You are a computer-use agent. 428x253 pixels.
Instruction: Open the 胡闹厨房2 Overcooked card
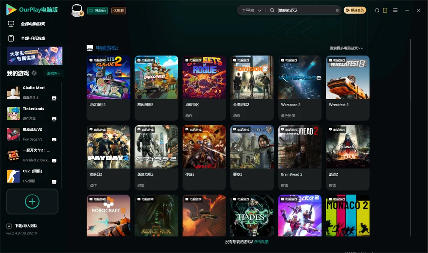tap(156, 88)
